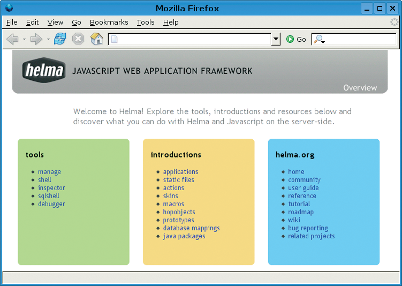Open the Back history dropdown arrow

pos(24,40)
